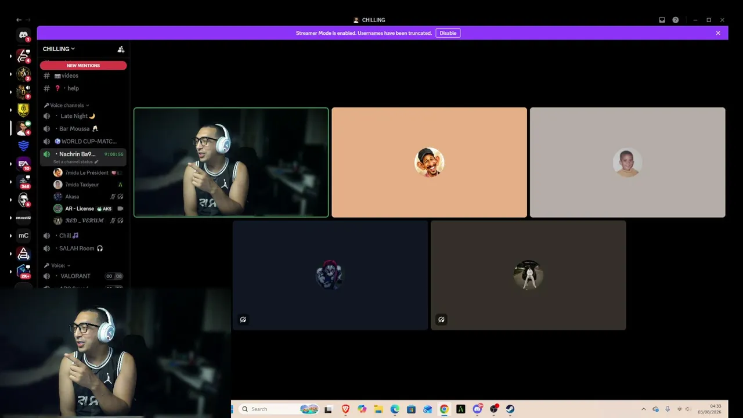The width and height of the screenshot is (743, 418).
Task: Focus the gray child-avatar participant tile
Action: [x=627, y=163]
